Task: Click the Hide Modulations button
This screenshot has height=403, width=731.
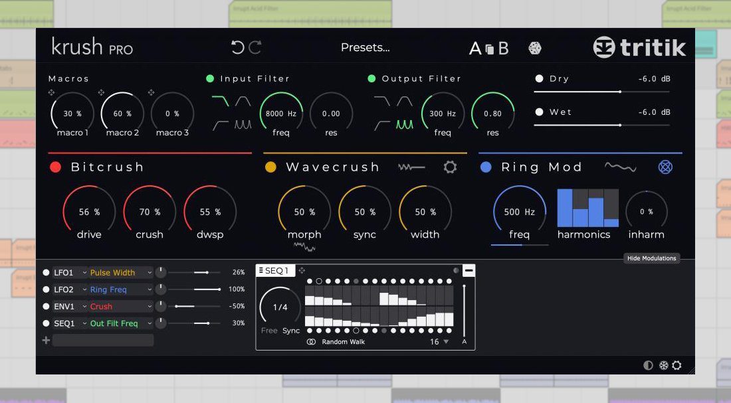Action: click(x=652, y=258)
